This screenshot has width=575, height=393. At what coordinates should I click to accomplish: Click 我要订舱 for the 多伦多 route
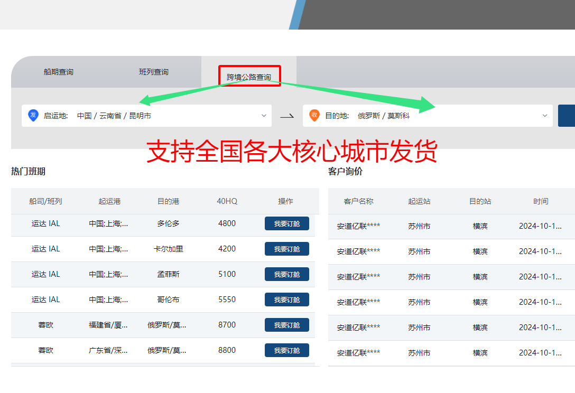(286, 224)
